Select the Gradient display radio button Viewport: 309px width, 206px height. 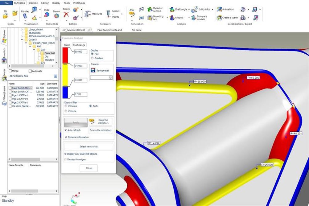tap(92, 58)
